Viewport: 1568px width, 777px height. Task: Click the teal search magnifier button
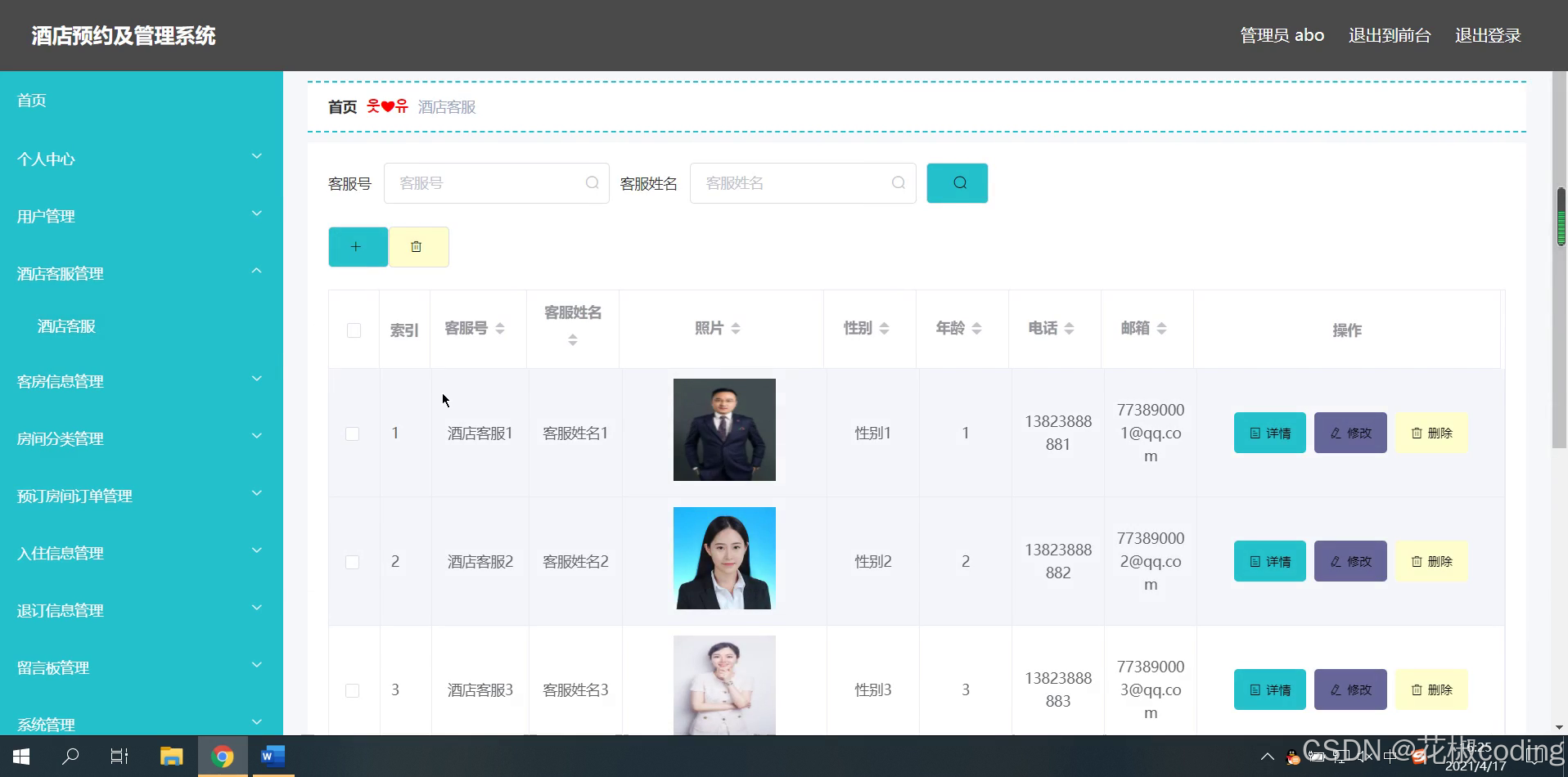point(957,182)
